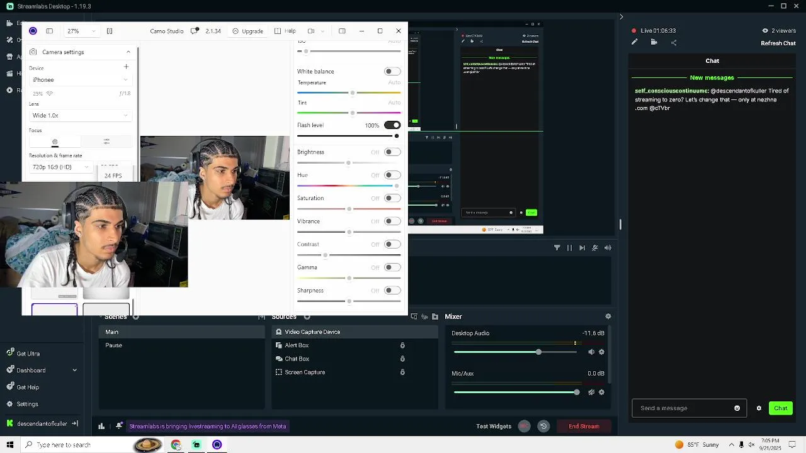
Task: Skip to next alert icon
Action: point(582,248)
